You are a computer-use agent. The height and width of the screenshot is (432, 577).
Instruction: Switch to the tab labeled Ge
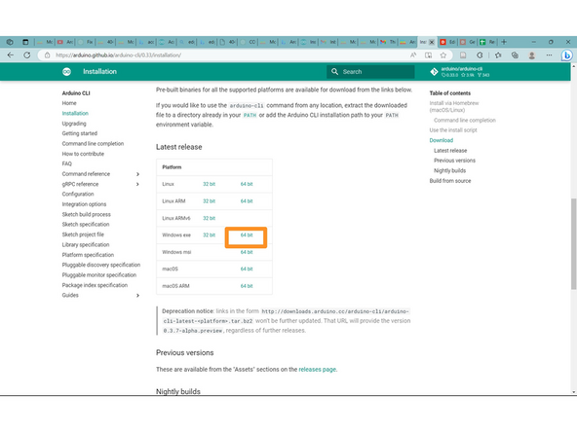467,42
